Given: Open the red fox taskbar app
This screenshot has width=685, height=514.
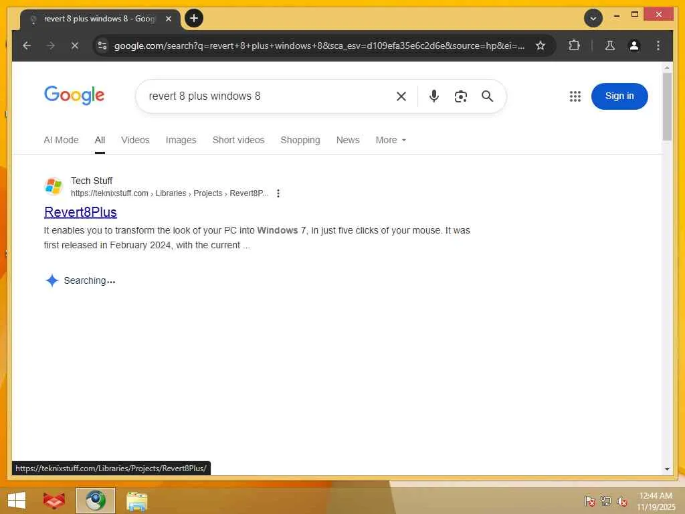Looking at the screenshot, I should point(54,501).
